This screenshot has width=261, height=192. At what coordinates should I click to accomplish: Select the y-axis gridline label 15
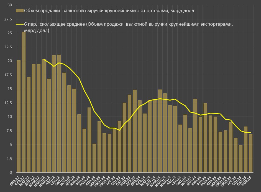coord(11,88)
